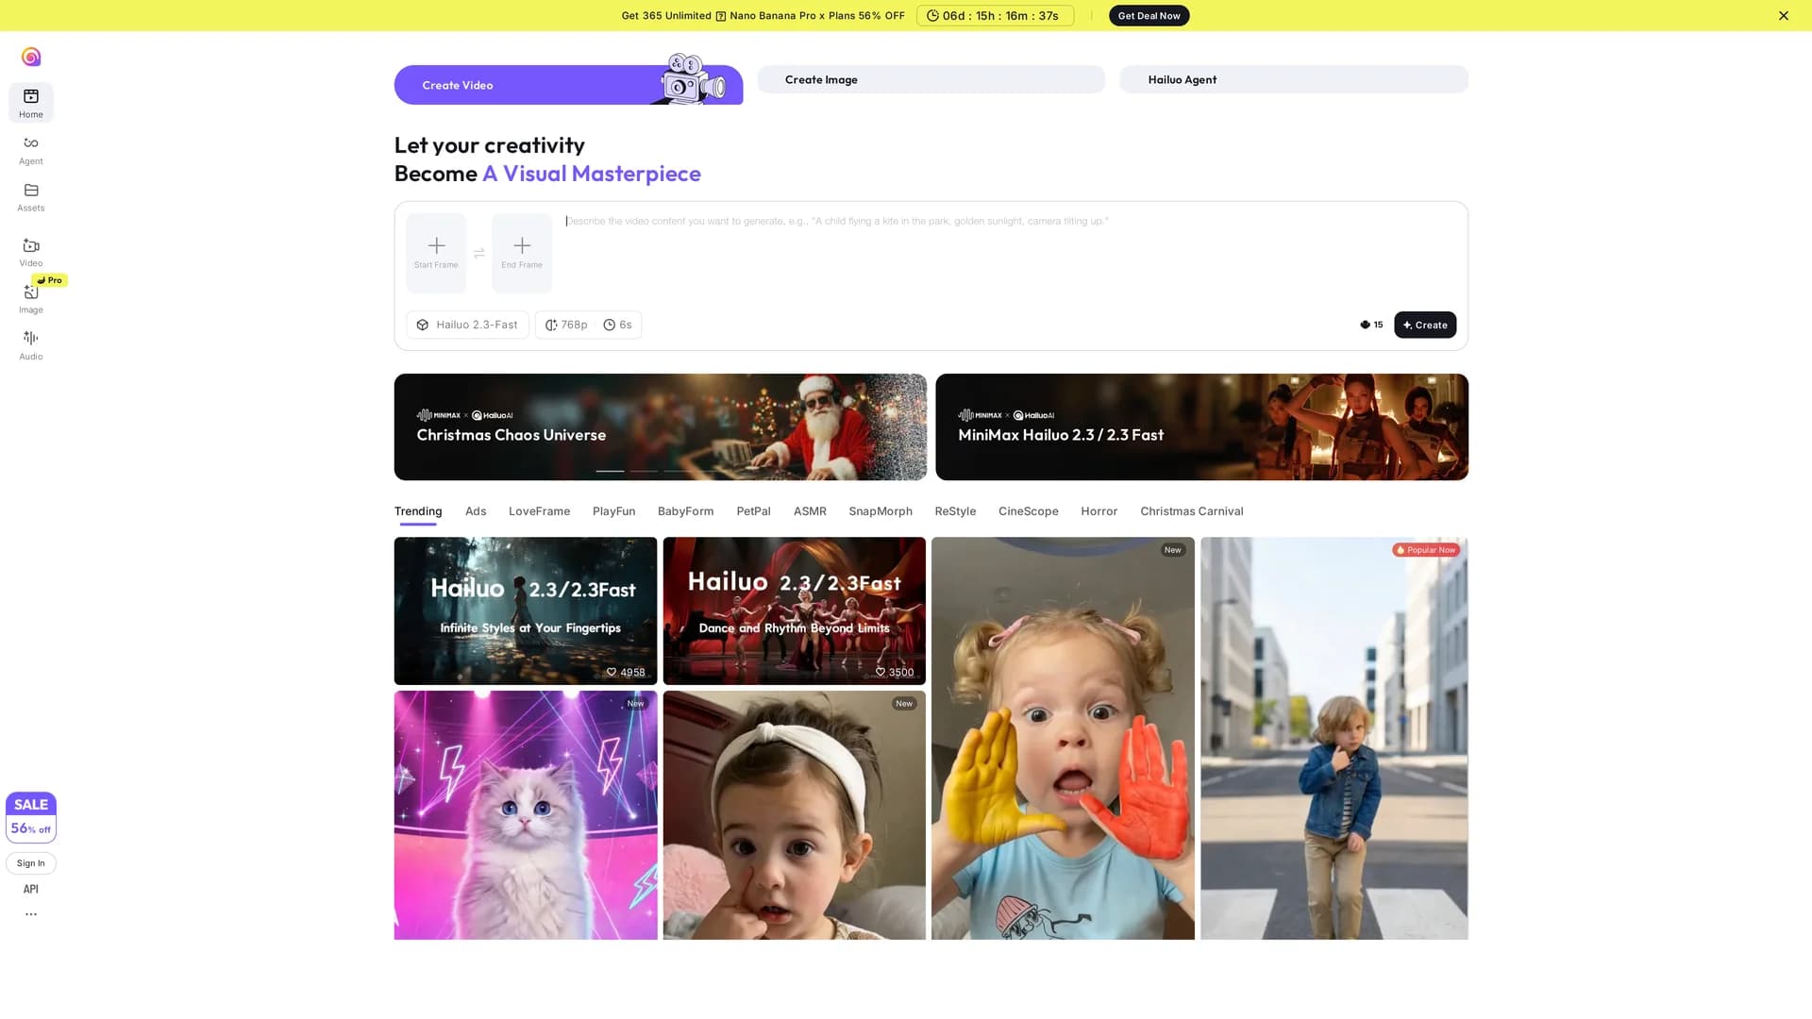1812x1019 pixels.
Task: Open the Popular Now boy street thumbnail
Action: [1334, 739]
